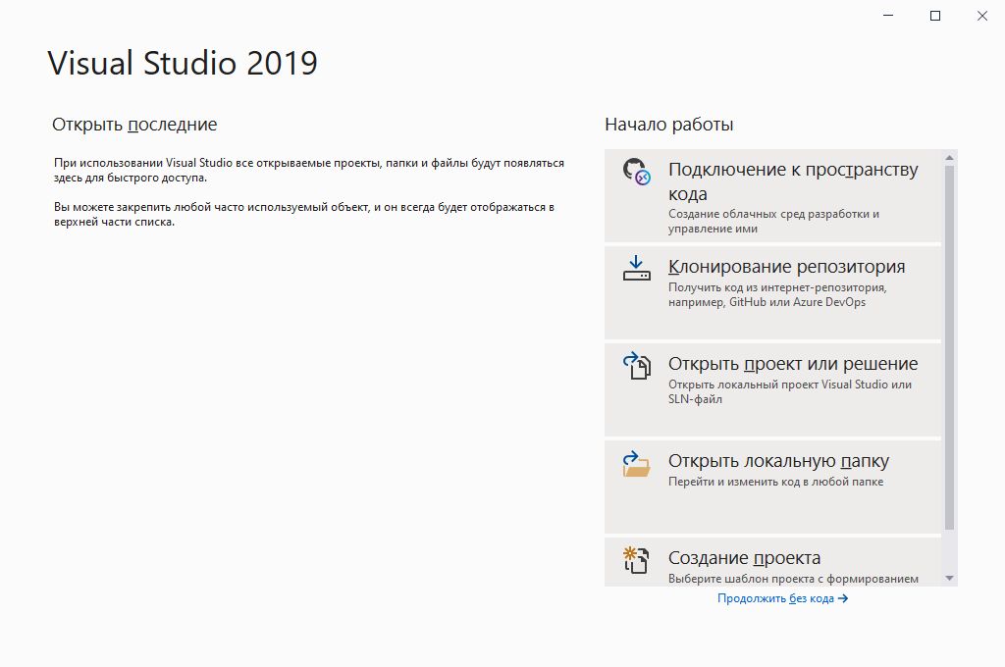
Task: Click the scrollbar up arrow in start list
Action: coord(950,158)
